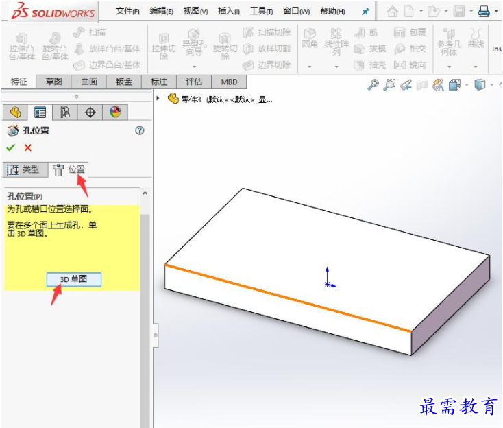
Task: Collapse the 孔位置(P) section chevron
Action: pyautogui.click(x=145, y=193)
